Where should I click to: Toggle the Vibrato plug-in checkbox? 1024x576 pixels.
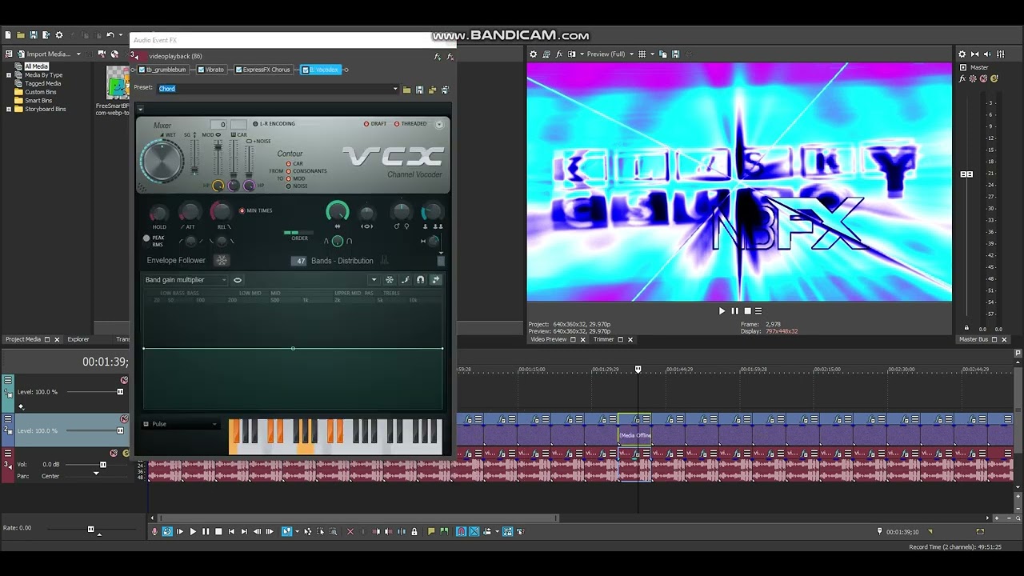201,70
